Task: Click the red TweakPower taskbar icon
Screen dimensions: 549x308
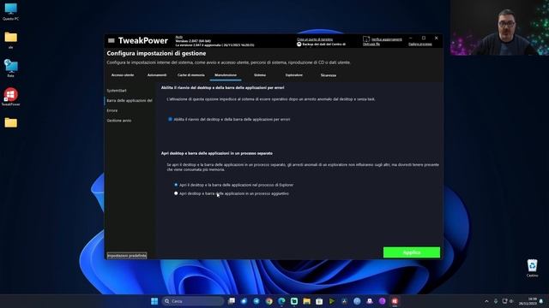Action: (x=395, y=301)
